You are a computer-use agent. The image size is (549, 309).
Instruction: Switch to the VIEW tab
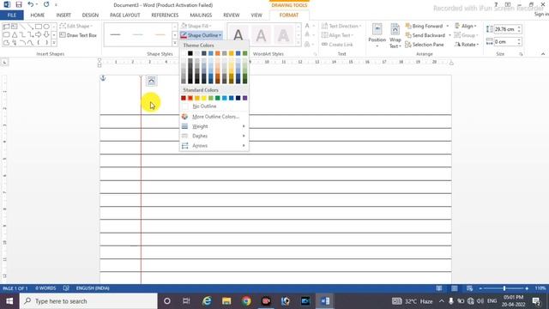256,15
